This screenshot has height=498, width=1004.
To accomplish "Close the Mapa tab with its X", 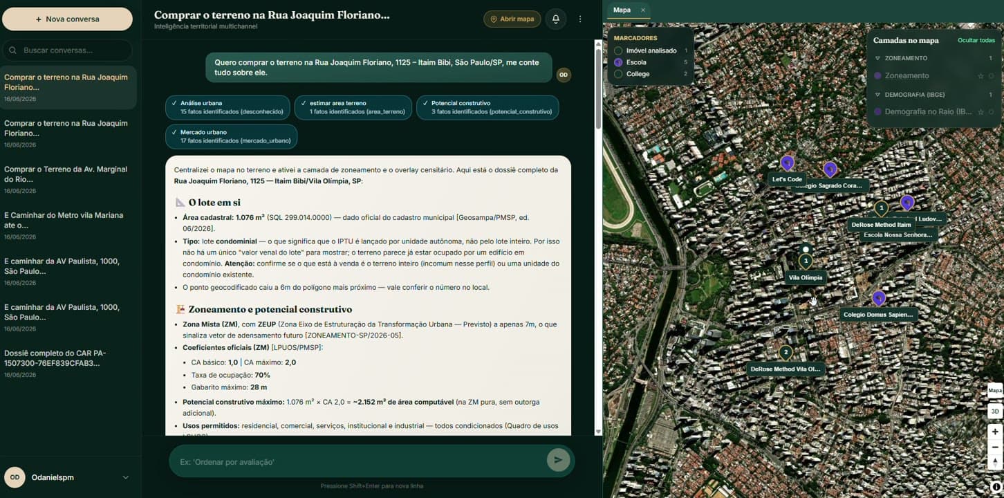I will coord(642,10).
